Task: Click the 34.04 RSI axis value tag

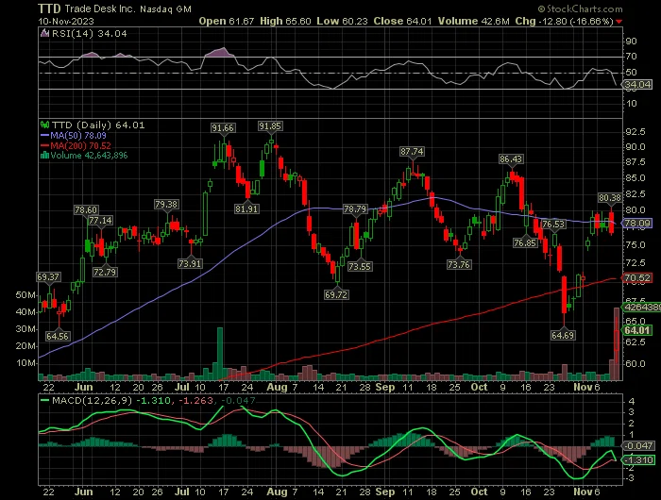Action: [637, 85]
